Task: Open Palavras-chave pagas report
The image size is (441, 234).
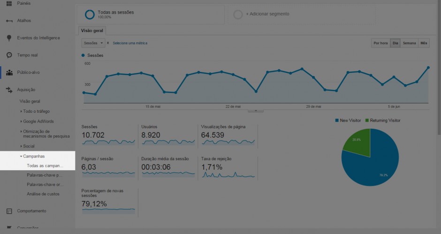Action: click(x=45, y=175)
